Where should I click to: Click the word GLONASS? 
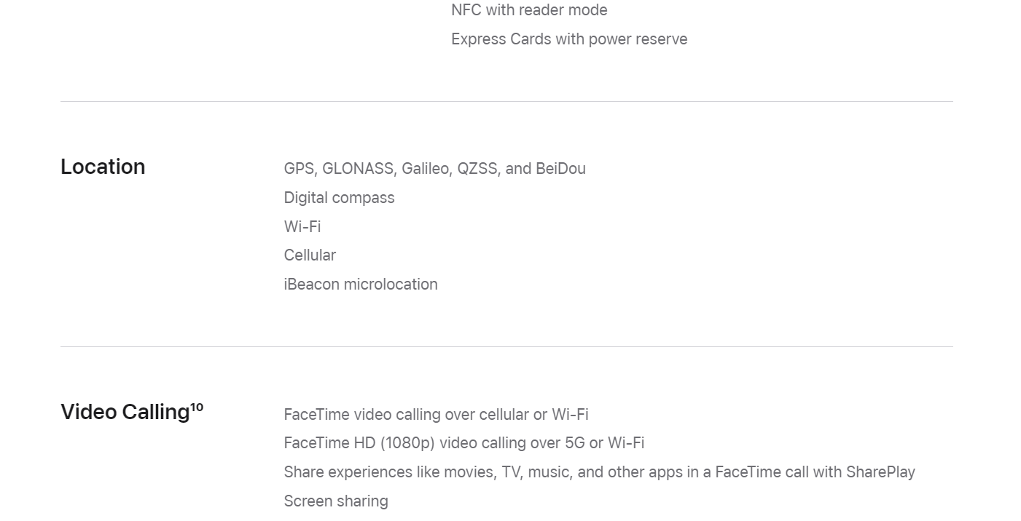tap(359, 169)
